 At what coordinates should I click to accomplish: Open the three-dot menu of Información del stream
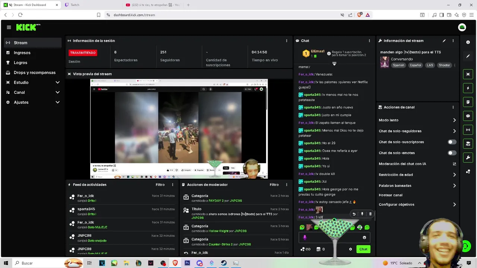pos(453,41)
